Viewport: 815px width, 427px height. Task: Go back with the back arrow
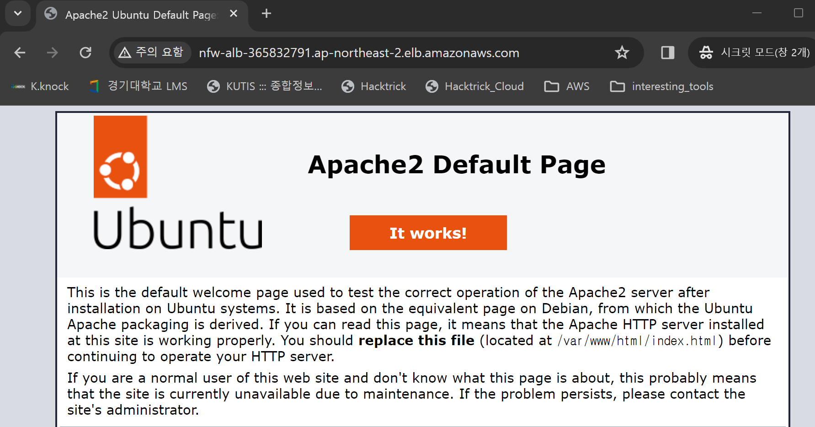tap(20, 53)
